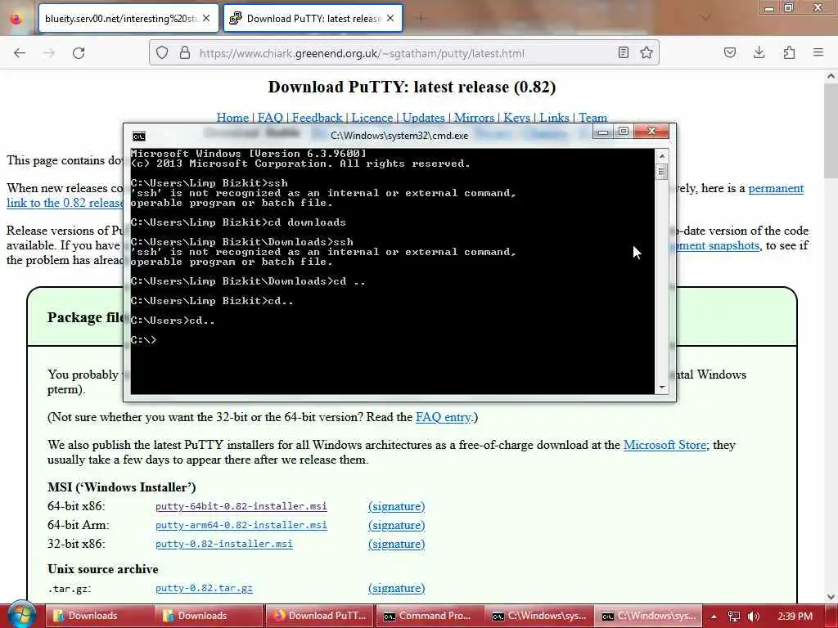Click the browser page scrollbar down arrow
The height and width of the screenshot is (628, 838).
831,596
